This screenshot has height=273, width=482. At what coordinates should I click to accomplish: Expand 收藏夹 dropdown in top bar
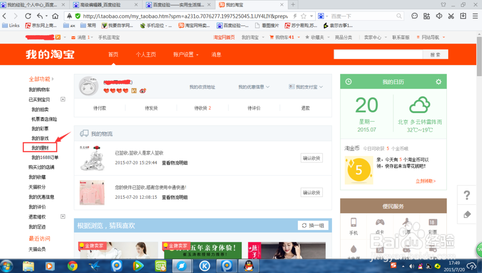tap(317, 37)
